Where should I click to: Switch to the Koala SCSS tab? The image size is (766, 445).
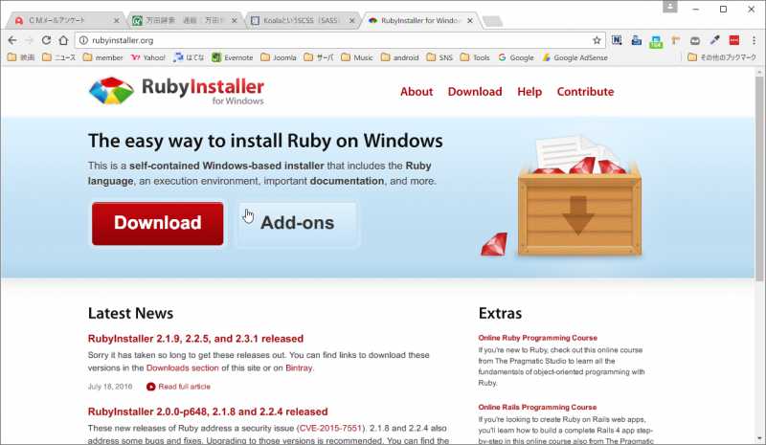pyautogui.click(x=301, y=20)
